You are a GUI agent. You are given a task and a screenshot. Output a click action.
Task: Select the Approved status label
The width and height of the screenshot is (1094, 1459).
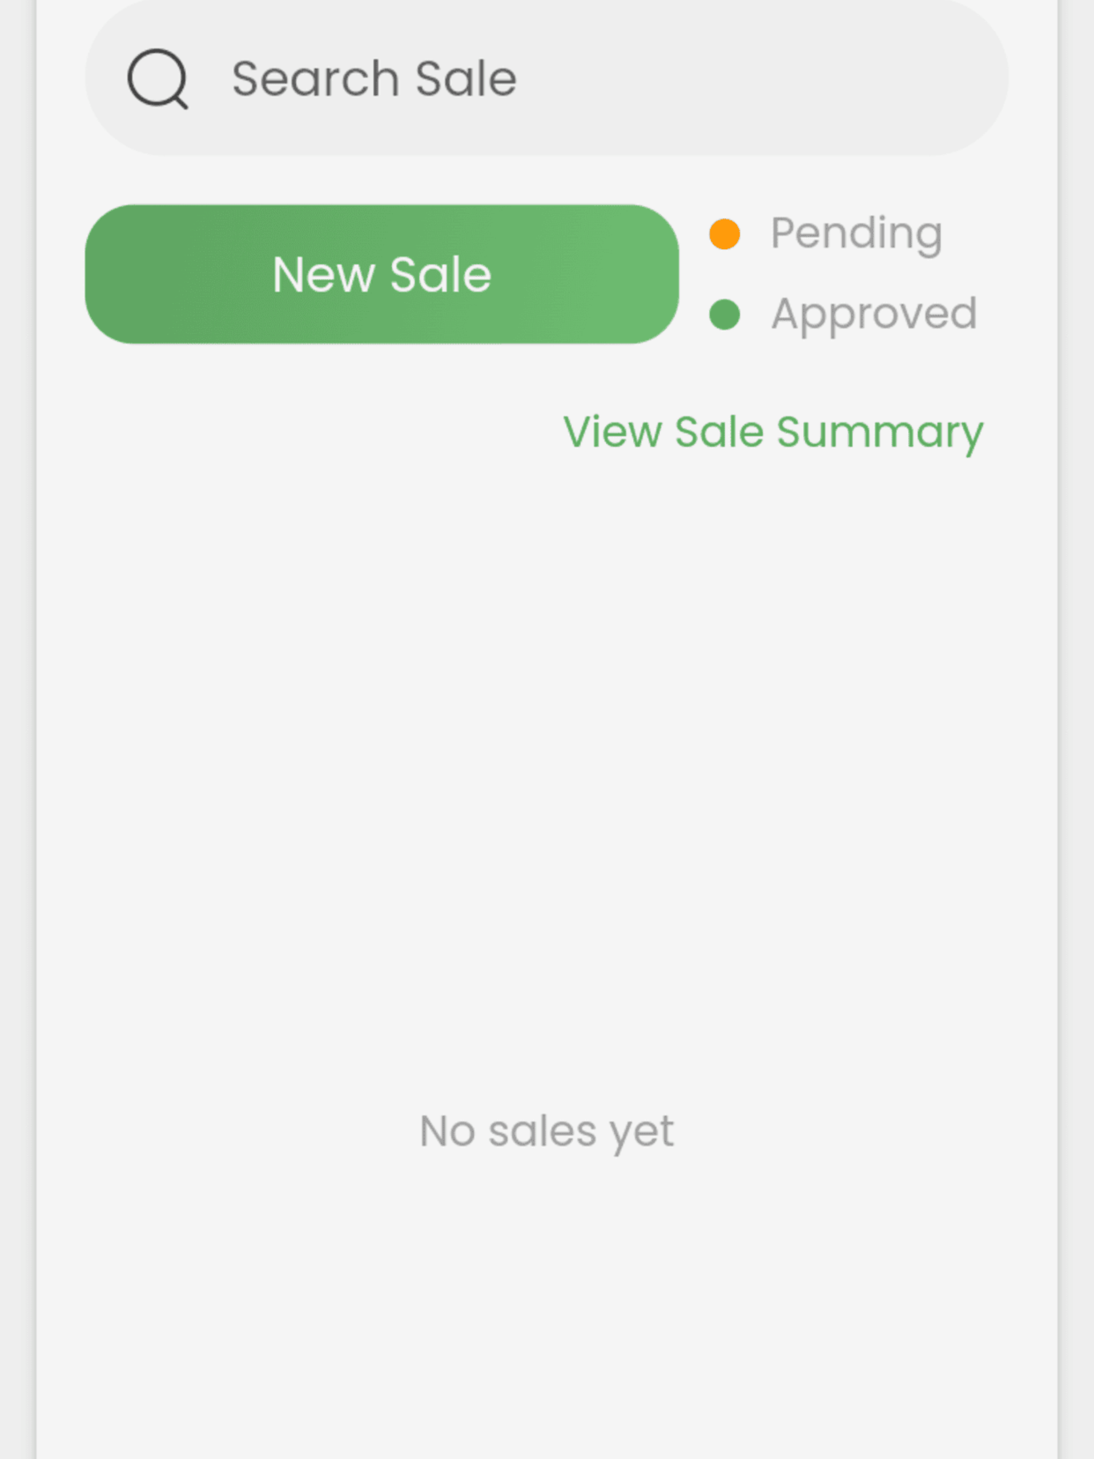click(874, 314)
